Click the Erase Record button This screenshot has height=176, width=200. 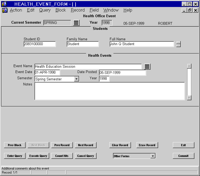[x=147, y=145]
